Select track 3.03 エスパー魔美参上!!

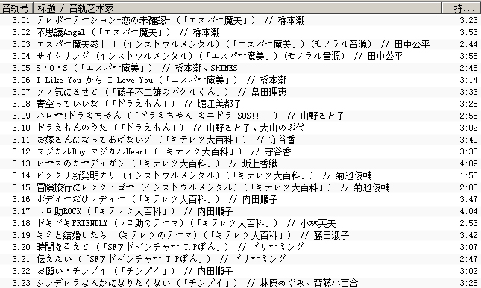click(240, 44)
